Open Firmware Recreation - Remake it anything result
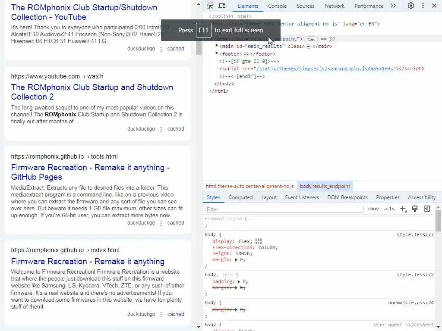This screenshot has width=442, height=331. pos(88,262)
